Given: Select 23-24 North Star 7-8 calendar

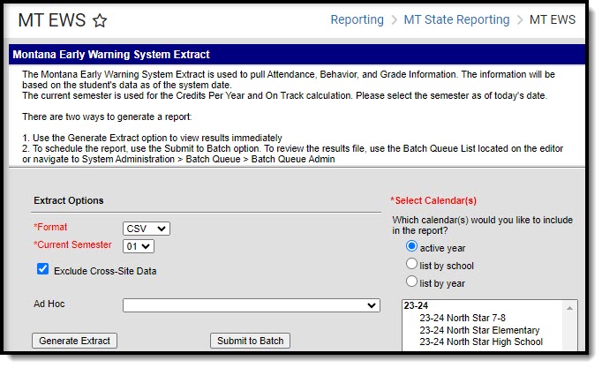Looking at the screenshot, I should [x=463, y=318].
